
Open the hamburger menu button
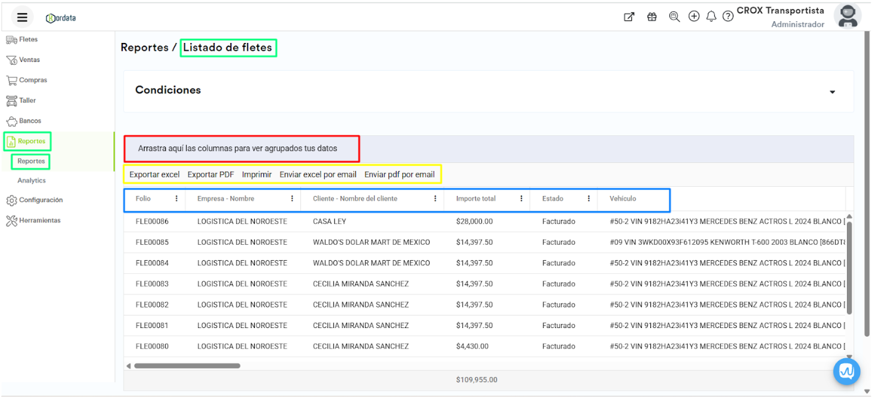22,18
